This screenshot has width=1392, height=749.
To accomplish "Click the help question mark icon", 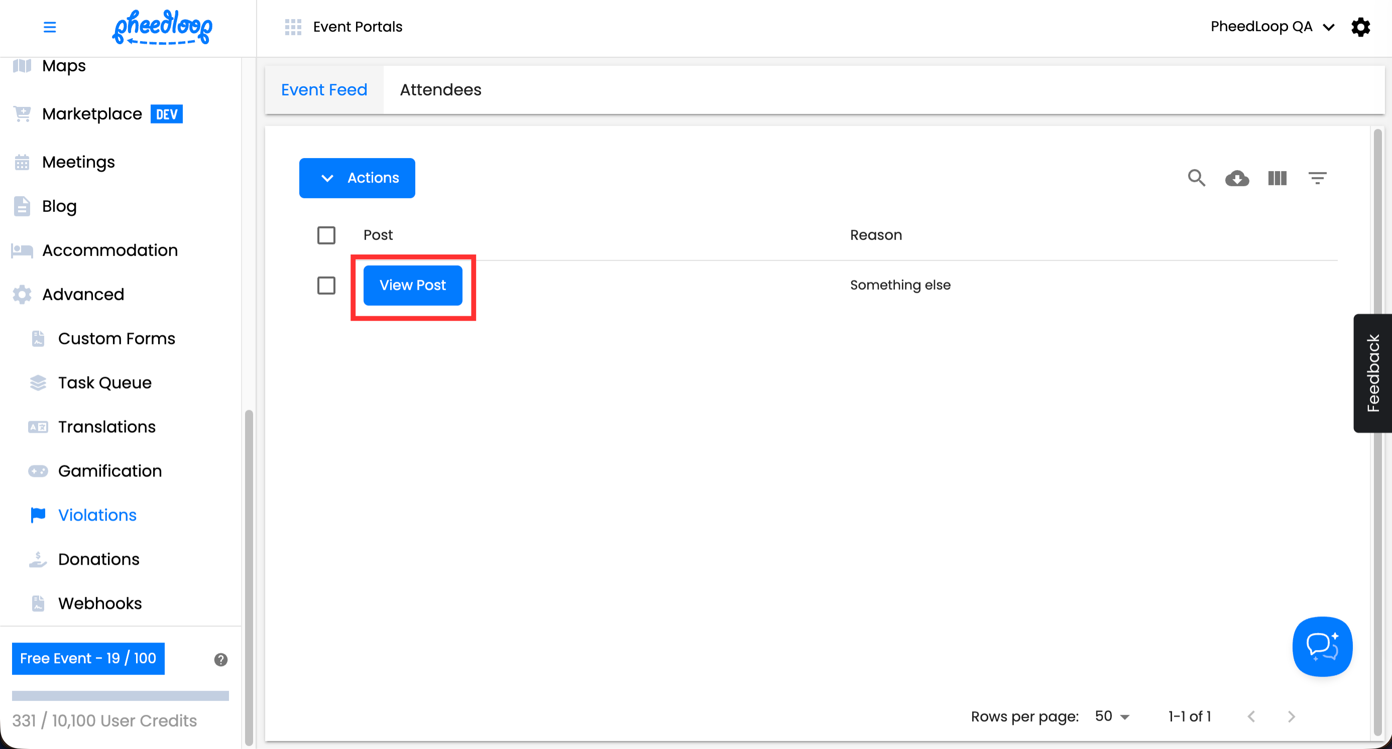I will (x=220, y=659).
